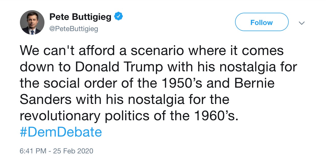Follow Pete Buttigieg's account
Image resolution: width=326 pixels, height=160 pixels.
(262, 22)
